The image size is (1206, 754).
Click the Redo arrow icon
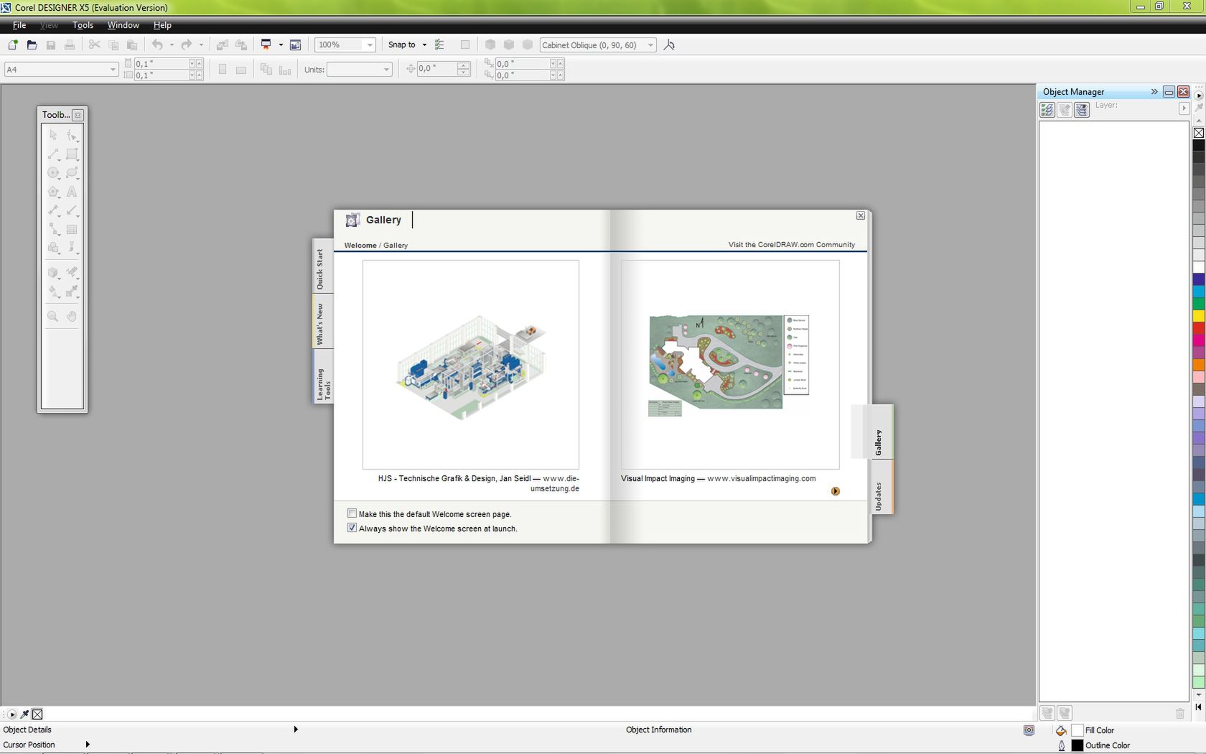pyautogui.click(x=187, y=45)
